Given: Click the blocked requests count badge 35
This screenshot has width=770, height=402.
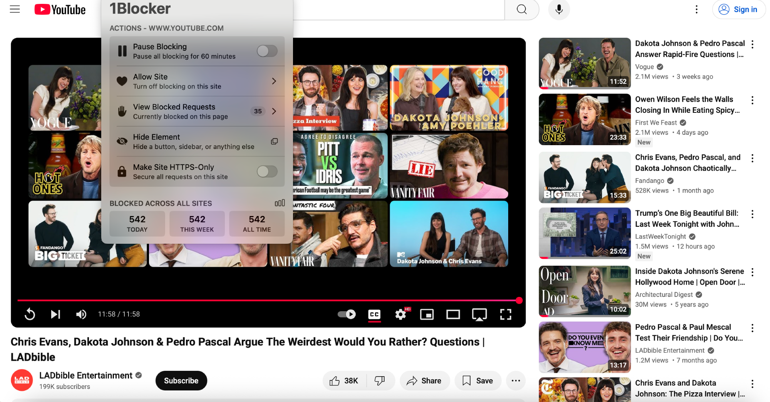Looking at the screenshot, I should 258,111.
